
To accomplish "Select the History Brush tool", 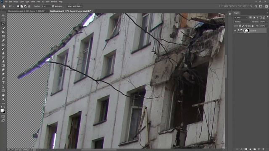I will 3,57.
